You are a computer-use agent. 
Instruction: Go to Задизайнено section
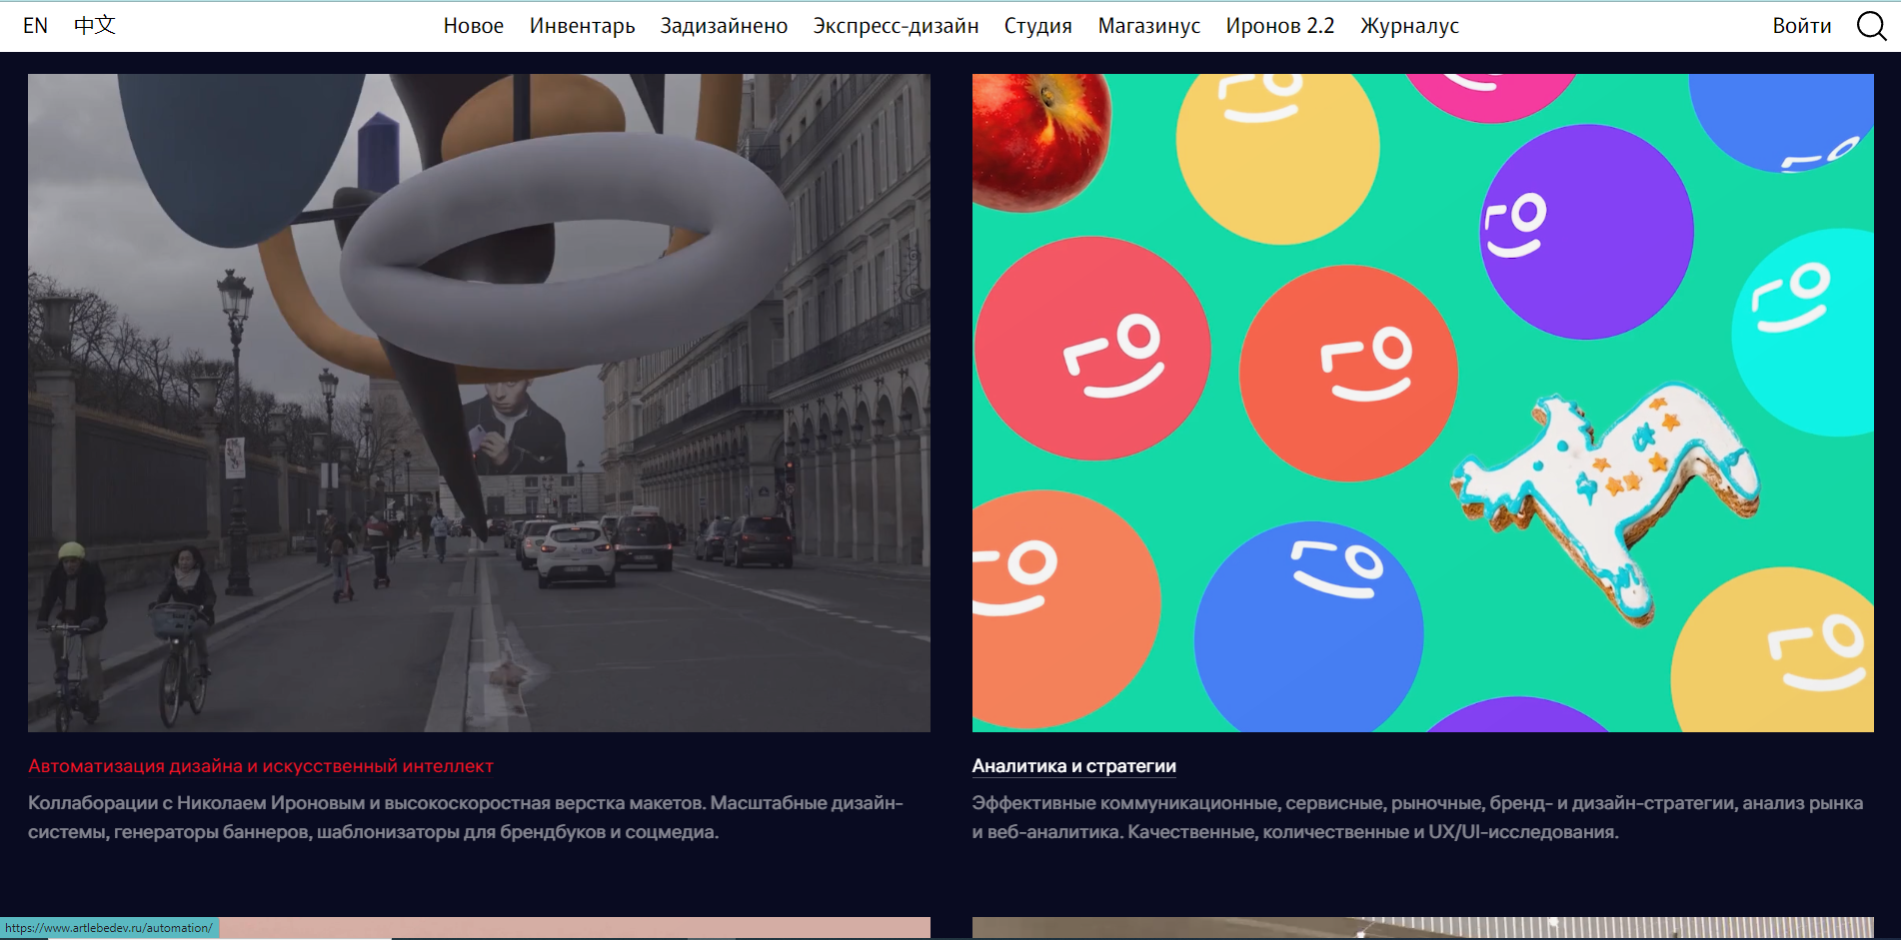pos(724,26)
